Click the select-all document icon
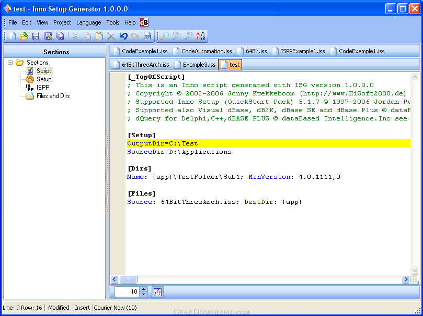The width and height of the screenshot is (423, 316). [x=147, y=36]
